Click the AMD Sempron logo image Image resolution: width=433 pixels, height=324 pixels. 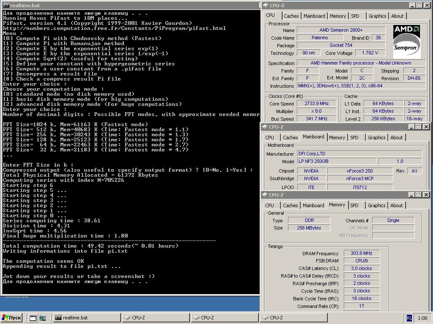click(407, 42)
